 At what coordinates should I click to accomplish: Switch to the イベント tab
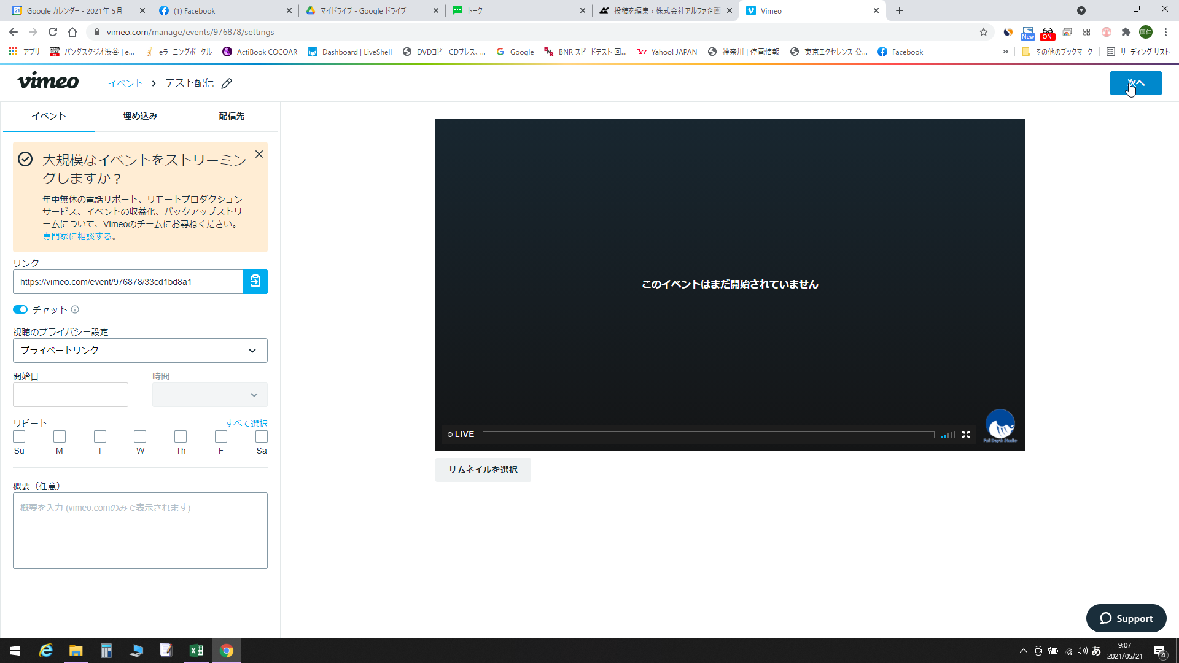click(x=49, y=116)
